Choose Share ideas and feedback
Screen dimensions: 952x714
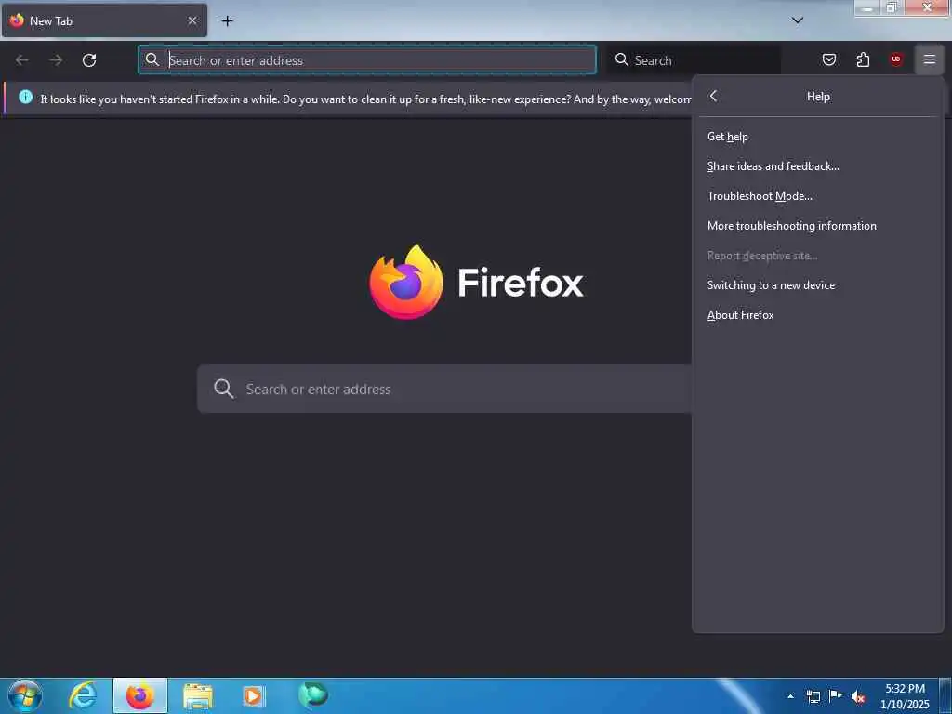(x=817, y=166)
